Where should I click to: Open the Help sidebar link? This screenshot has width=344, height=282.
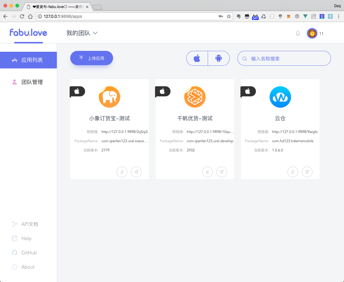[x=22, y=238]
